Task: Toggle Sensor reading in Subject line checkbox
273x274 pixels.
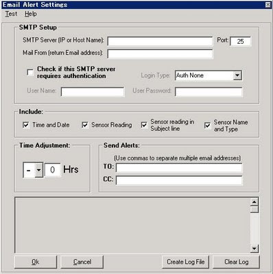Action: click(x=144, y=125)
